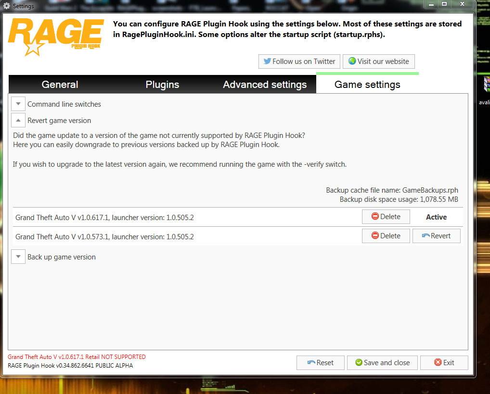Revert game to version v1.0.573.1
This screenshot has width=490, height=394.
coord(436,236)
